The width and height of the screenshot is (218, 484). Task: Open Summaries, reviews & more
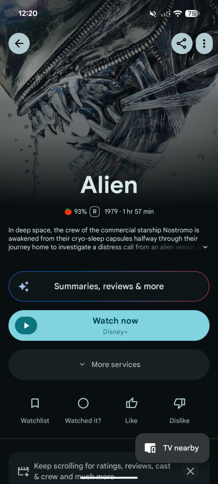109,286
